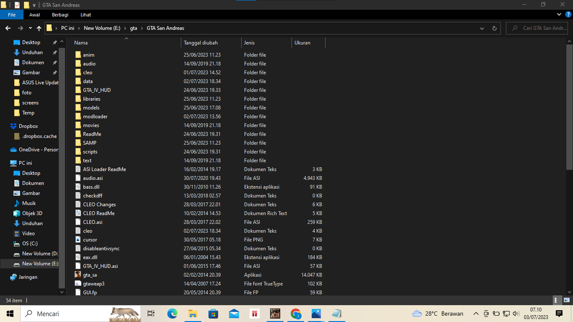Click New Volume (E:) in the breadcrumb
This screenshot has width=573, height=322.
[x=102, y=28]
